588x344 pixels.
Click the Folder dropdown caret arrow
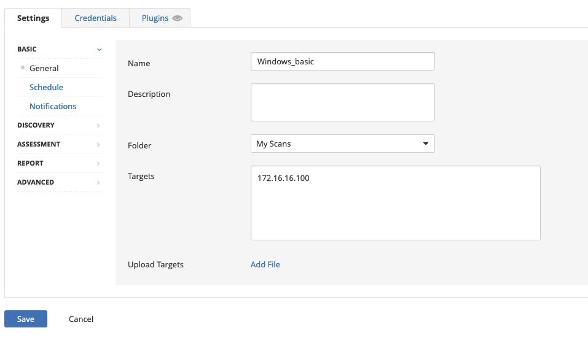point(426,143)
